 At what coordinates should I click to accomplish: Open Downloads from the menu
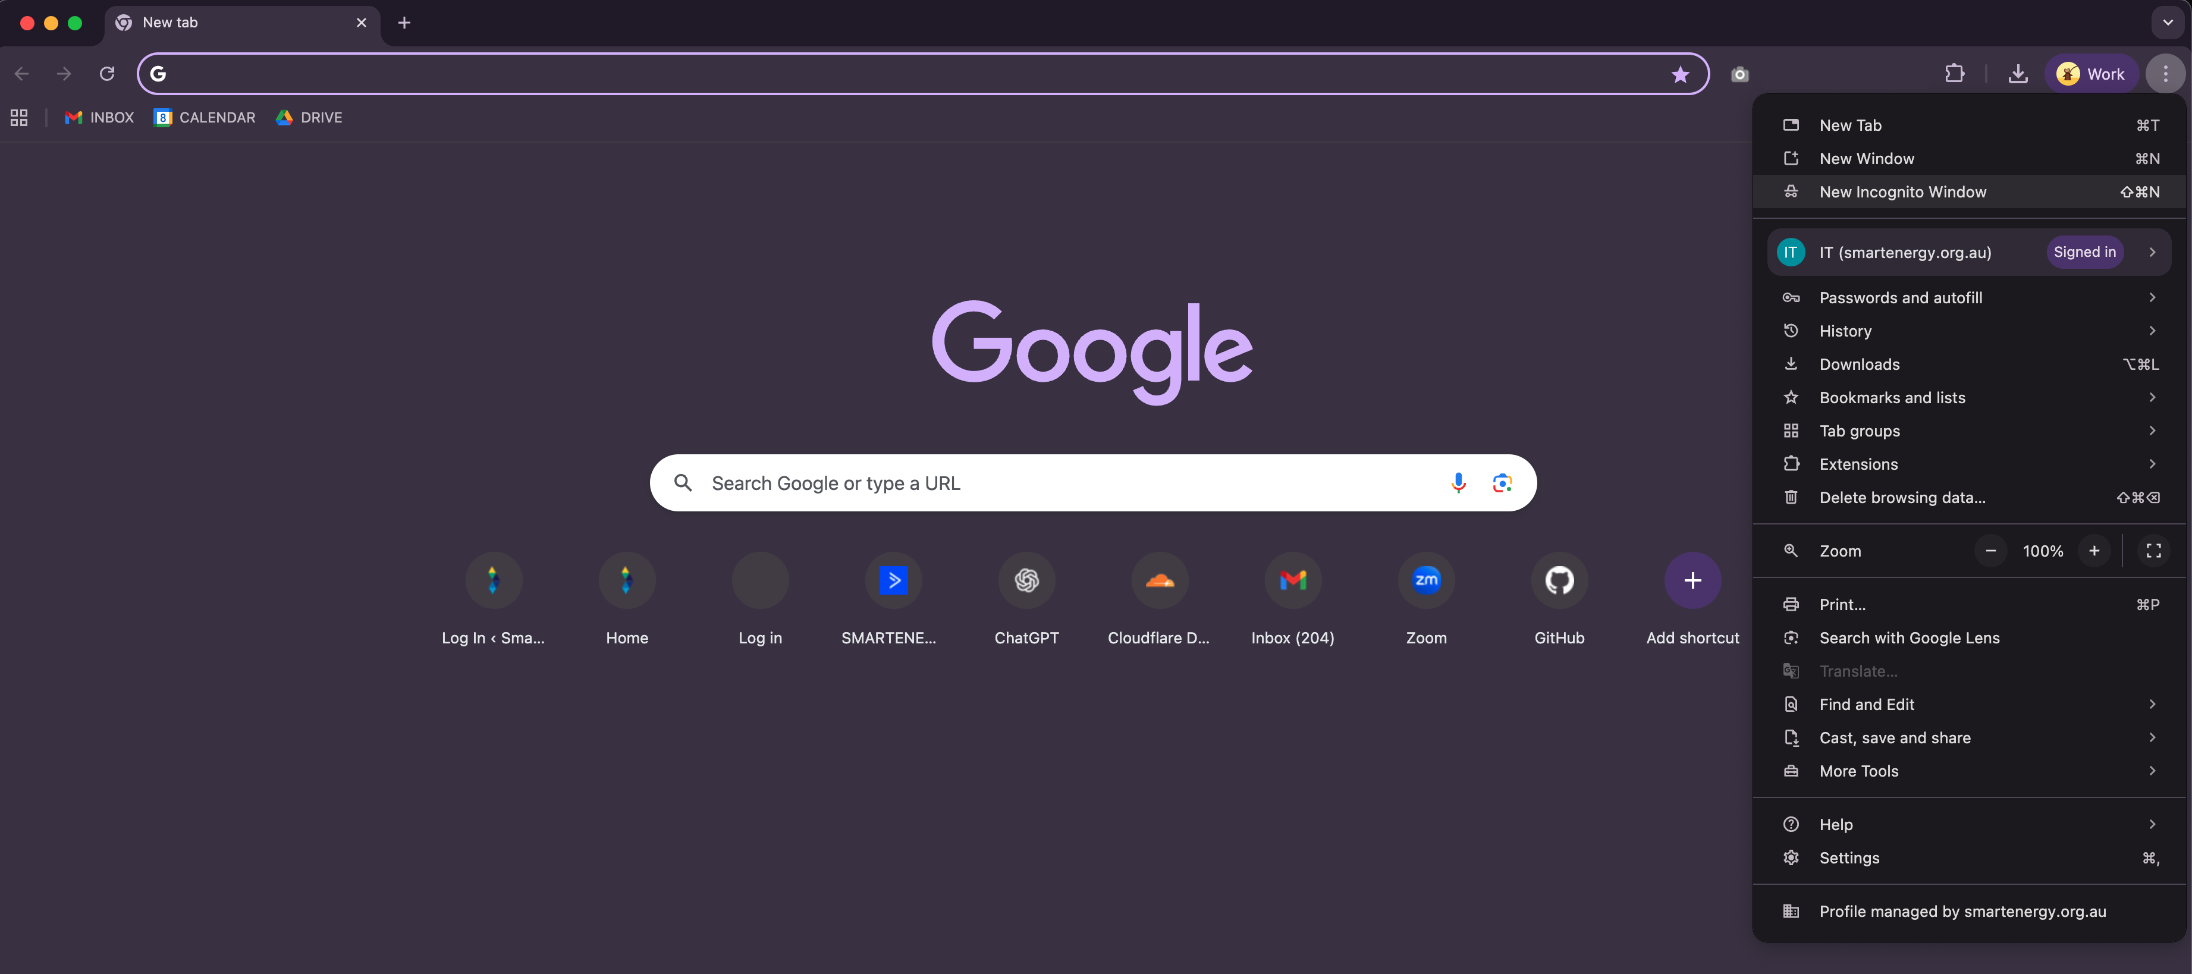click(x=1969, y=364)
